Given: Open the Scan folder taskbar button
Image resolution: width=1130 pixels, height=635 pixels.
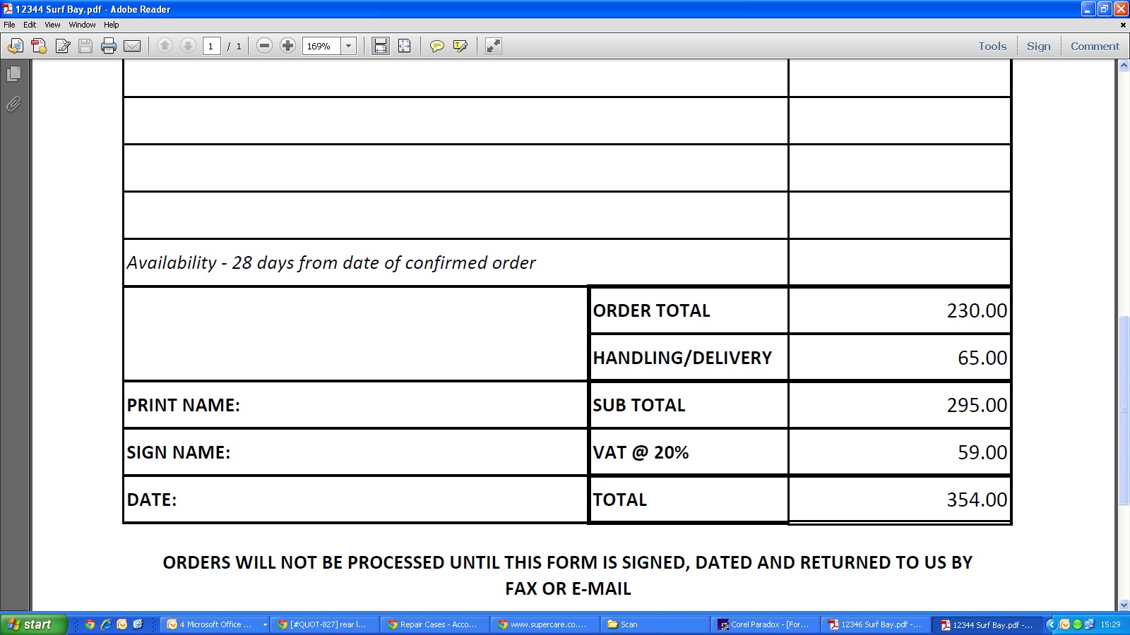Looking at the screenshot, I should tap(656, 624).
